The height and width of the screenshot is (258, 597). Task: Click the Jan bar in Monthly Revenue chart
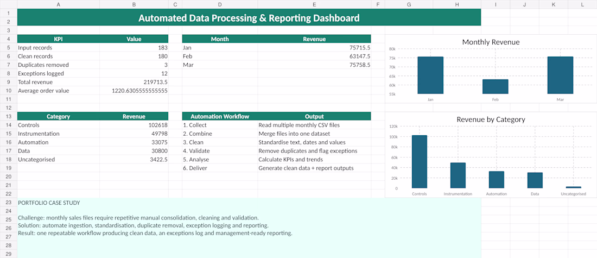click(430, 75)
